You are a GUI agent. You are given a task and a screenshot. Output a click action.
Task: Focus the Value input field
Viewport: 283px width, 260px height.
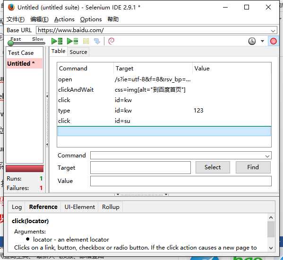click(181, 181)
